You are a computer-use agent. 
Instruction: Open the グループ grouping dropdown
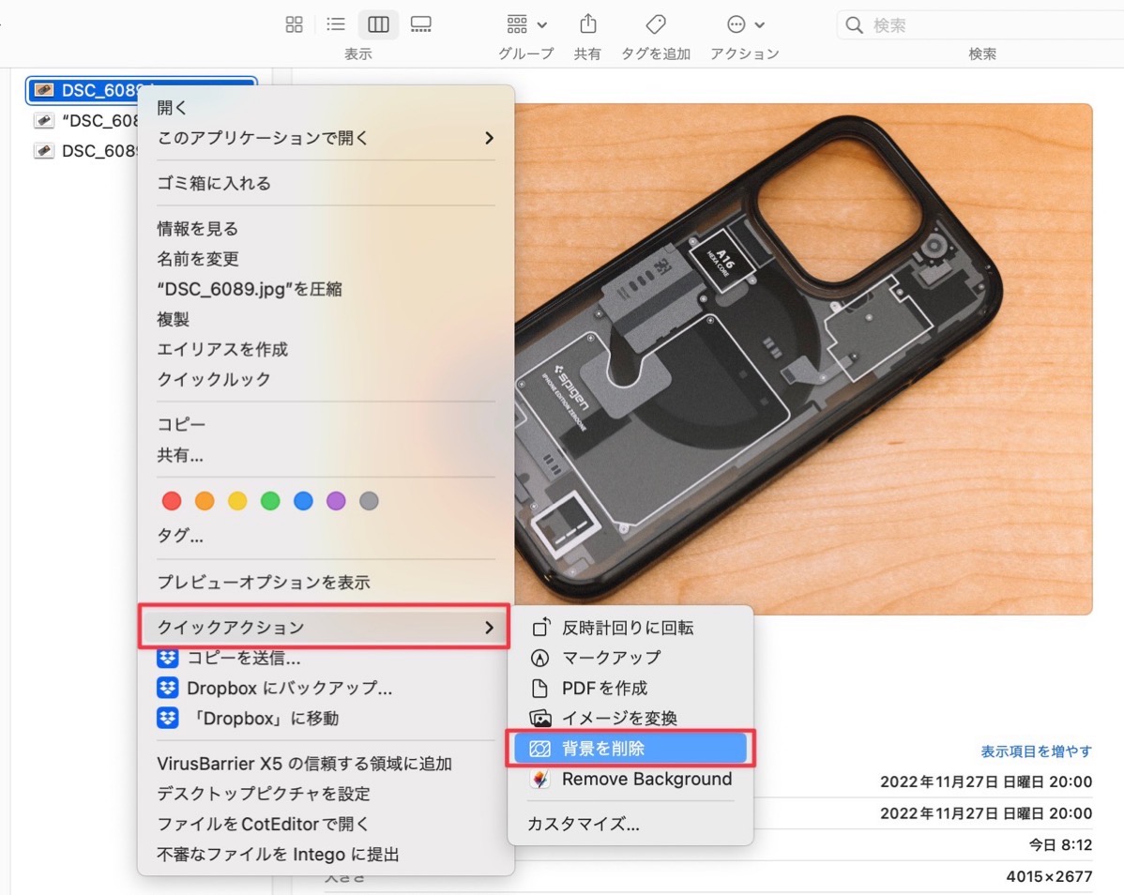click(x=526, y=24)
